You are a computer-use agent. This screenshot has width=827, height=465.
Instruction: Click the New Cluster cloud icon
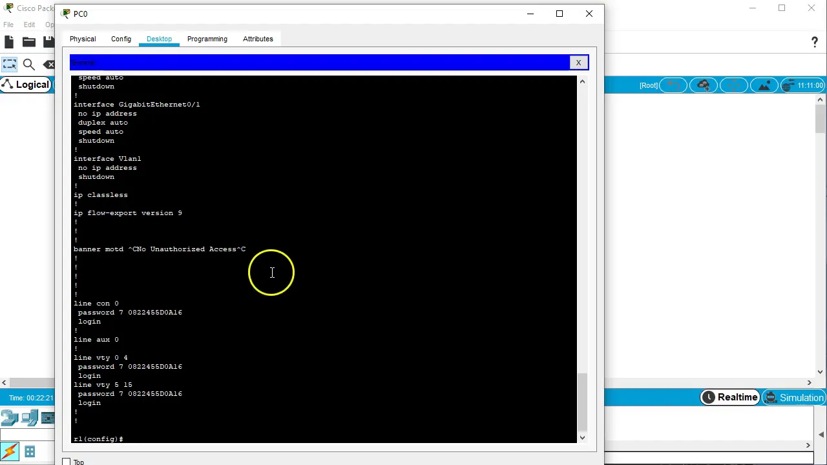[x=704, y=85]
